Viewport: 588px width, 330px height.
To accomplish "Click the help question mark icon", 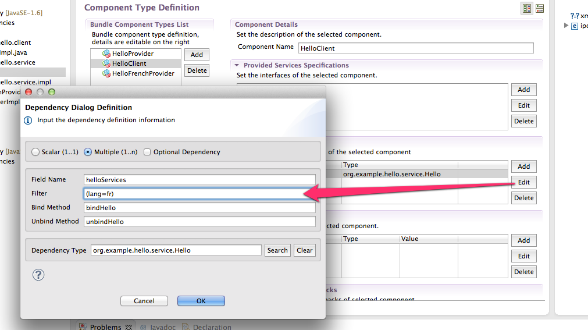I will click(38, 275).
